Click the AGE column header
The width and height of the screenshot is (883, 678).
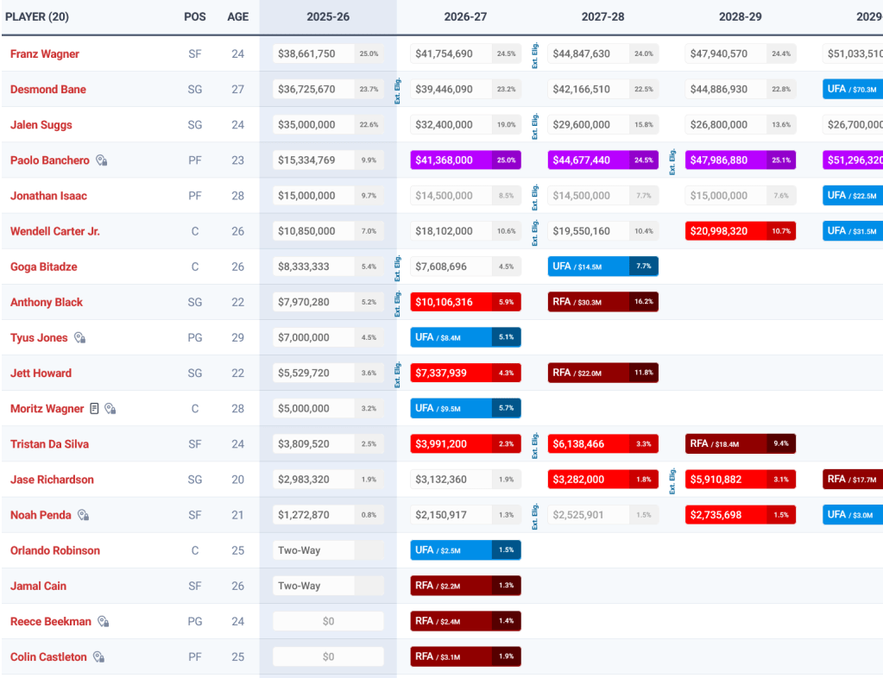click(x=237, y=16)
